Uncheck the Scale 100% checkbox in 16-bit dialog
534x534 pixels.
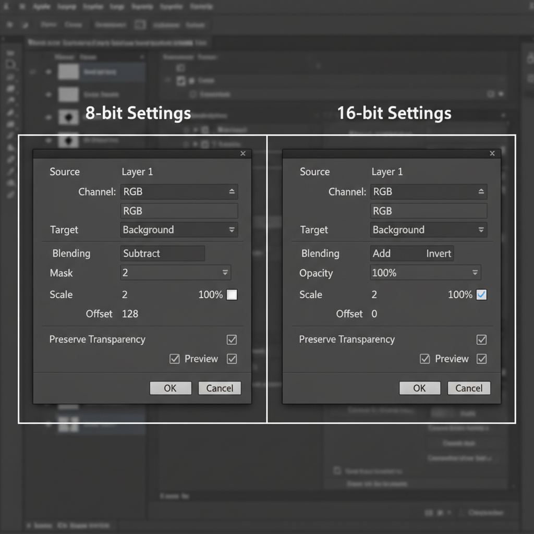click(481, 295)
